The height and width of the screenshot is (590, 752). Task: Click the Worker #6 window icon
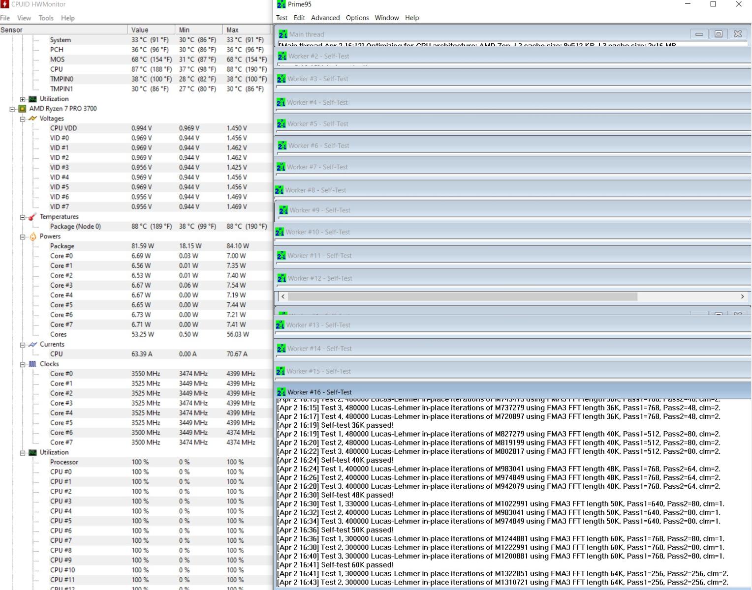(x=282, y=146)
